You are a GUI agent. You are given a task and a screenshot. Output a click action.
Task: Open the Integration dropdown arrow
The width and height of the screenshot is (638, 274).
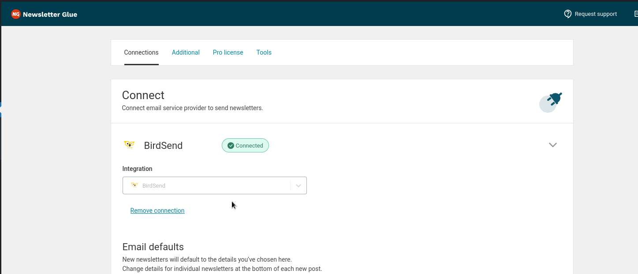tap(298, 185)
